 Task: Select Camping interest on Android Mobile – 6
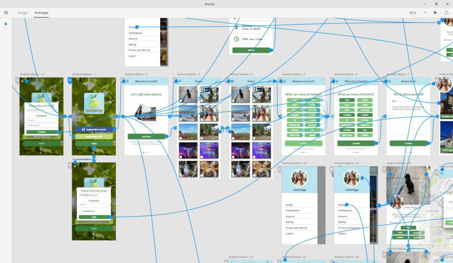point(347,115)
